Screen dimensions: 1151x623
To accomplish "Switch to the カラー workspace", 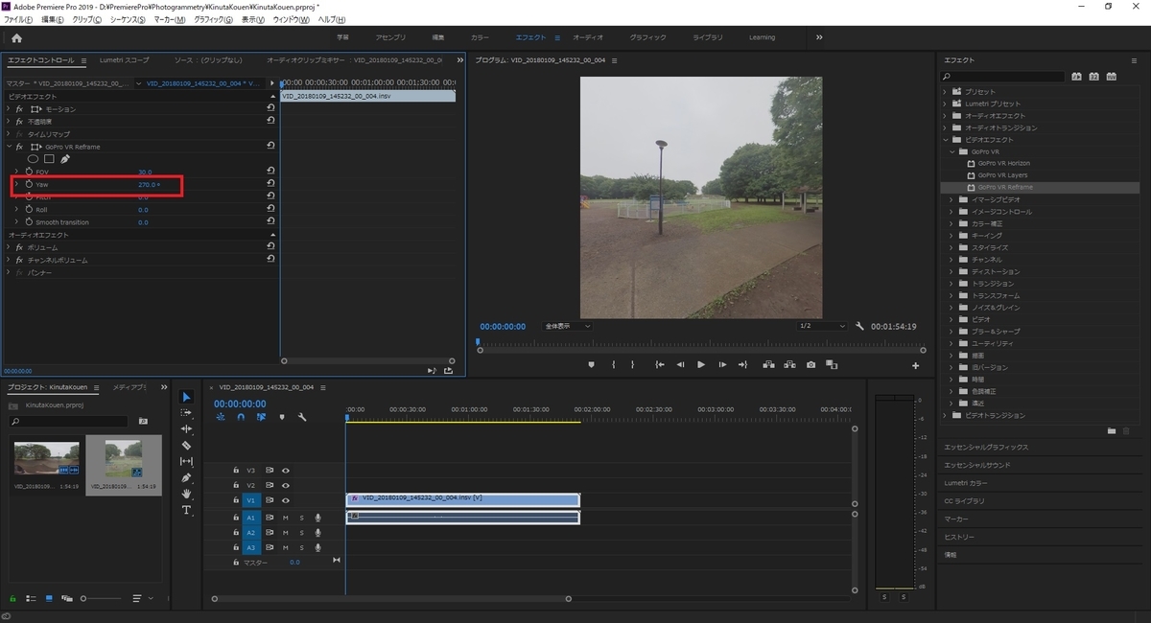I will coord(480,37).
